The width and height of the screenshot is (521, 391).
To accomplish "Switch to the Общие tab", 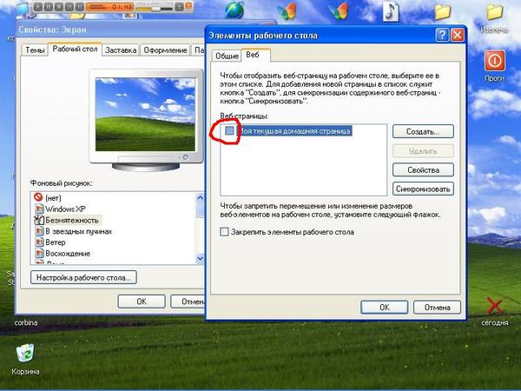I will click(x=227, y=56).
